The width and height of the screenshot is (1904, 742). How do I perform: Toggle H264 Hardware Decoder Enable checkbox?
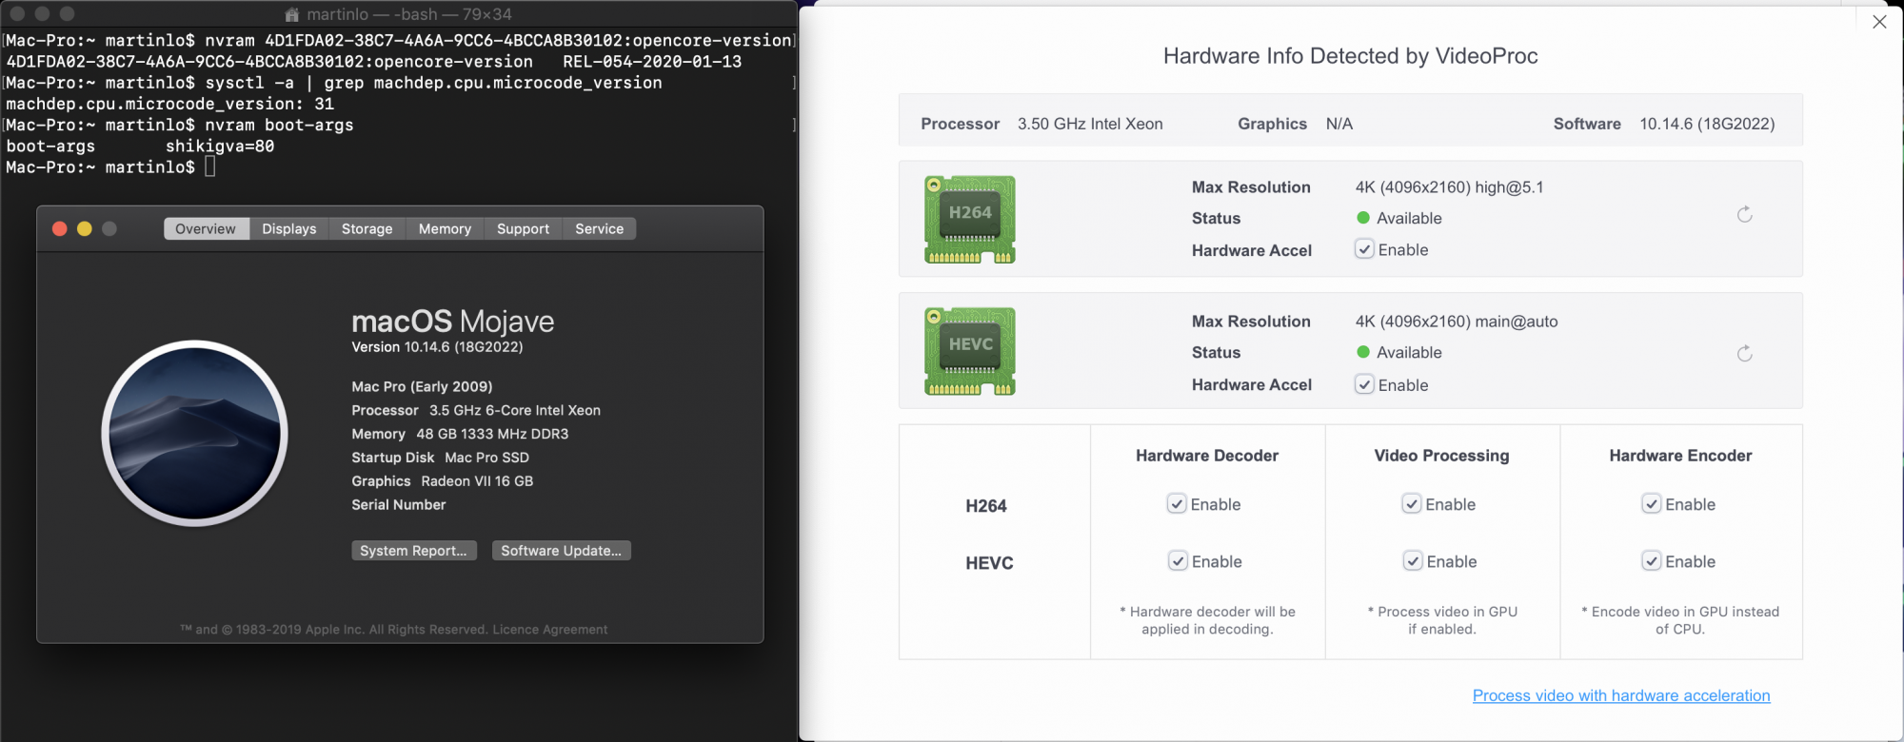tap(1177, 504)
